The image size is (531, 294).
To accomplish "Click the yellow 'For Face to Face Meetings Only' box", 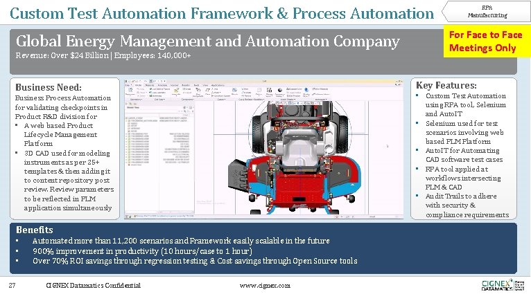I will point(487,41).
